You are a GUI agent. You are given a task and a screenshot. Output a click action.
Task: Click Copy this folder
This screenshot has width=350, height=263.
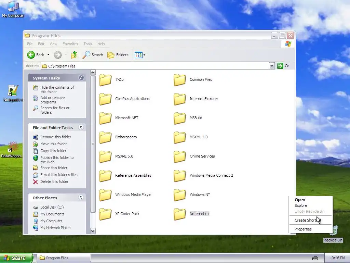[53, 151]
